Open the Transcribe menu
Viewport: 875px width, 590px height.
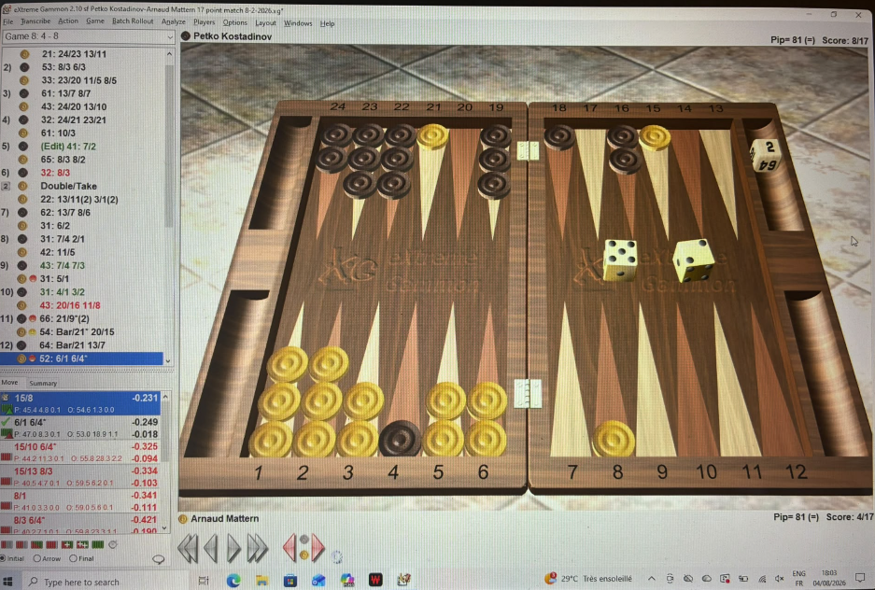pos(35,21)
